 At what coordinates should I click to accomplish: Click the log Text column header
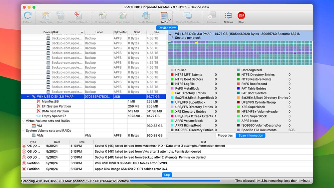(x=203, y=142)
